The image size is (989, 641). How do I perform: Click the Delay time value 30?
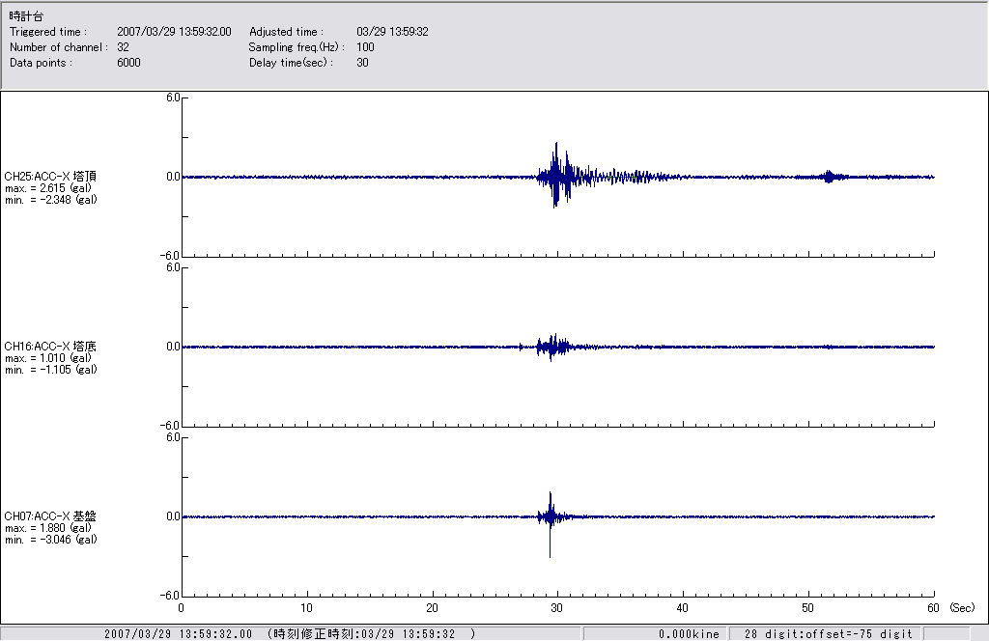click(x=362, y=63)
